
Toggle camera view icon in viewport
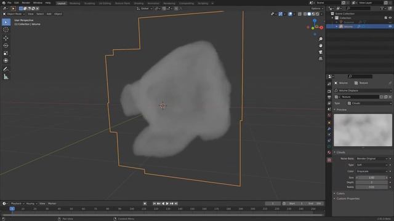pos(321,52)
